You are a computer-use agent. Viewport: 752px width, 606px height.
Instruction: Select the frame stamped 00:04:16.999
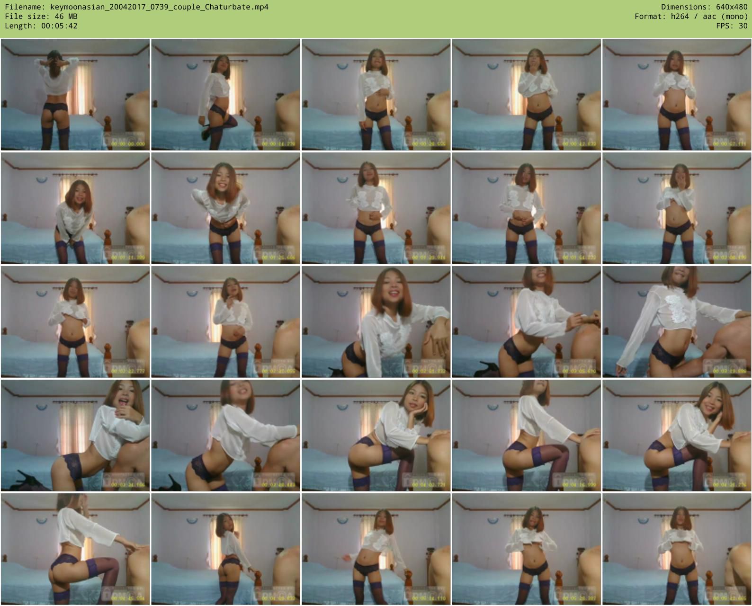pyautogui.click(x=526, y=436)
